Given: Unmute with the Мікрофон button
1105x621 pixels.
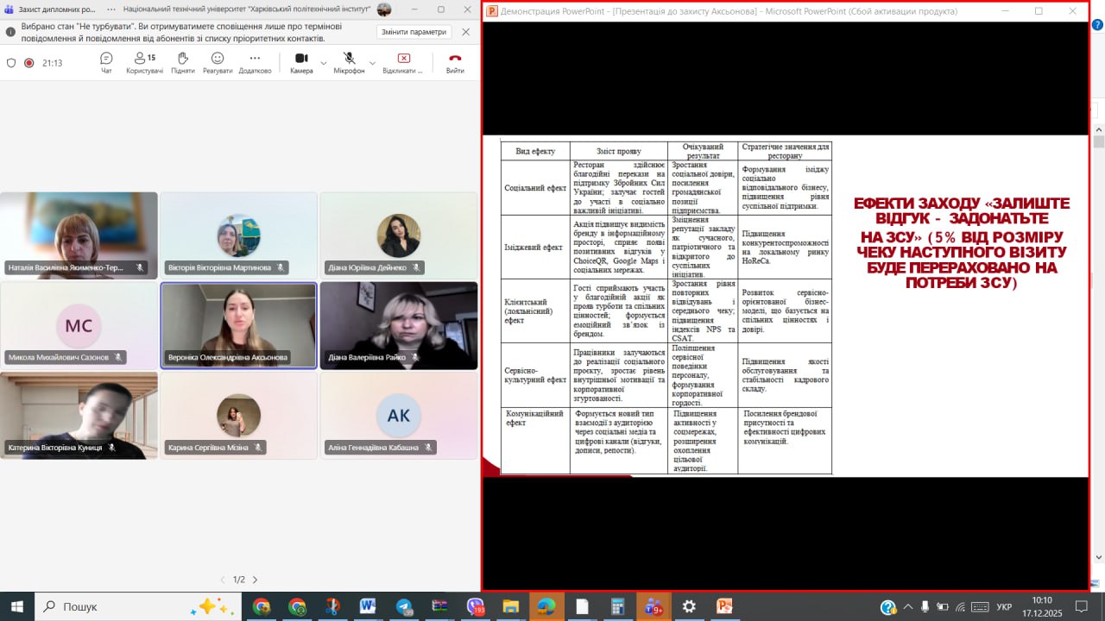Looking at the screenshot, I should click(349, 62).
